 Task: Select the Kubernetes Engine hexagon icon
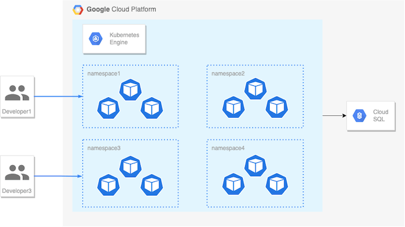[96, 39]
